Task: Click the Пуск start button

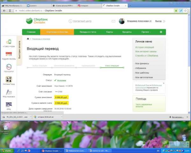Action: tap(7, 151)
